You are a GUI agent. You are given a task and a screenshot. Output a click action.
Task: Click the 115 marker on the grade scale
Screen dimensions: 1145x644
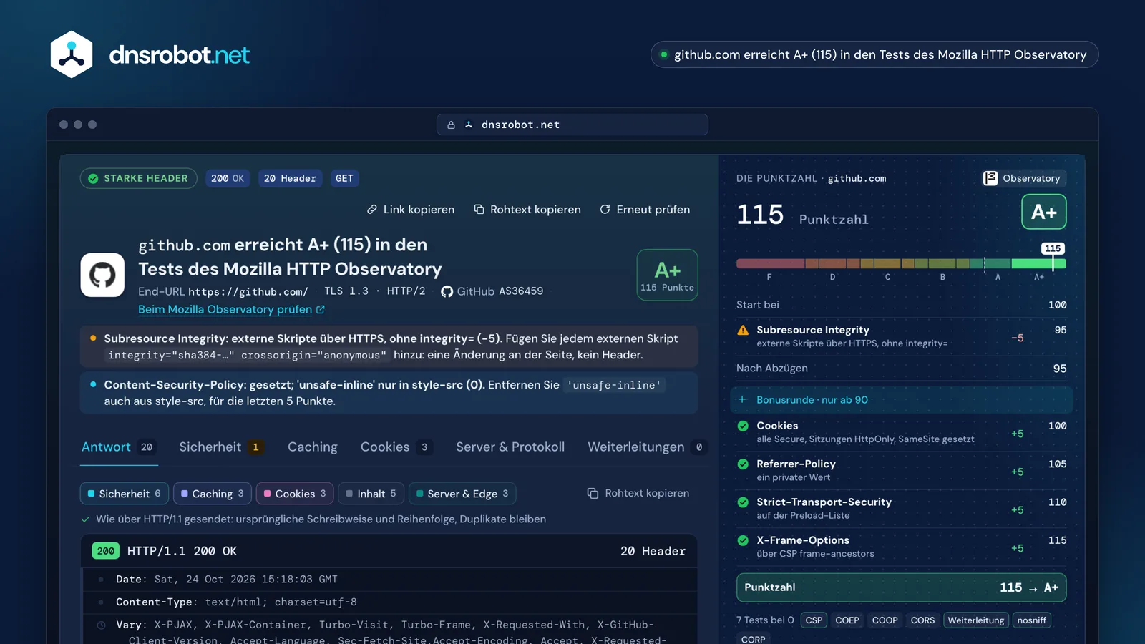tap(1053, 248)
